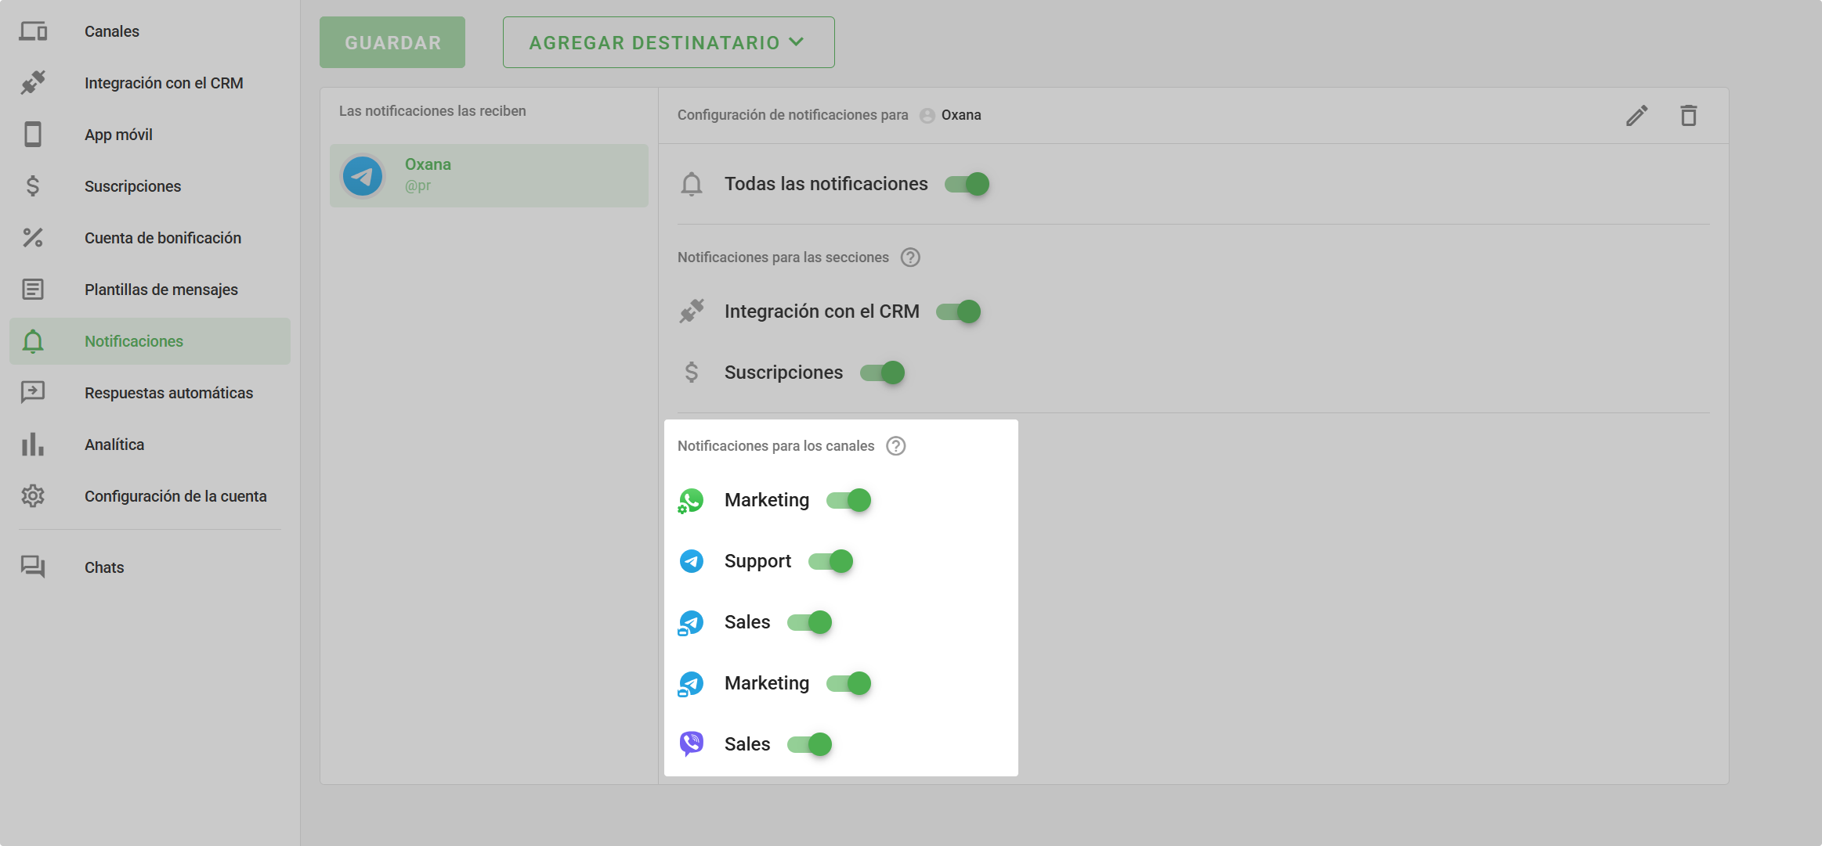
Task: Click the Suscripciones dollar icon in sidebar
Action: [x=33, y=186]
